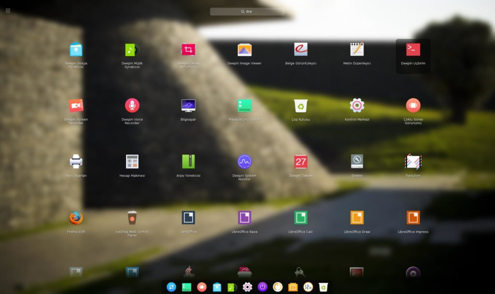Open LibreOffice Base
The height and width of the screenshot is (294, 495).
click(x=244, y=218)
